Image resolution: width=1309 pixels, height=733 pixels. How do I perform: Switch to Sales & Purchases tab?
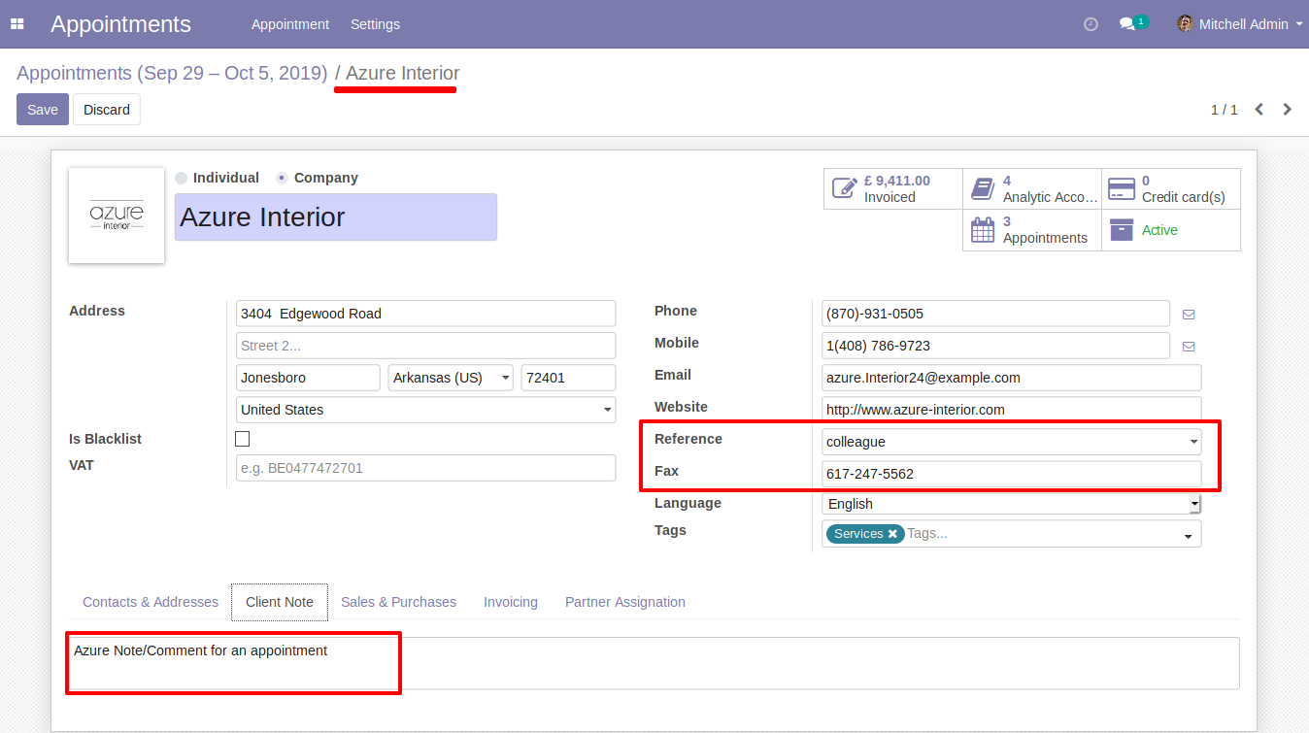(x=398, y=602)
